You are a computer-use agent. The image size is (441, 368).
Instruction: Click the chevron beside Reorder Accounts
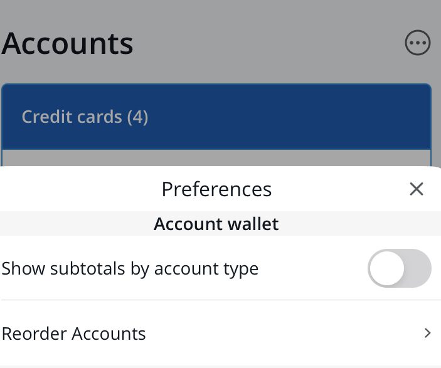coord(428,333)
